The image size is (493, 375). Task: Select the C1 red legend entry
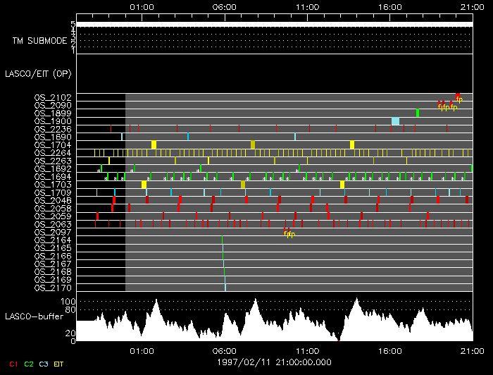pyautogui.click(x=12, y=364)
